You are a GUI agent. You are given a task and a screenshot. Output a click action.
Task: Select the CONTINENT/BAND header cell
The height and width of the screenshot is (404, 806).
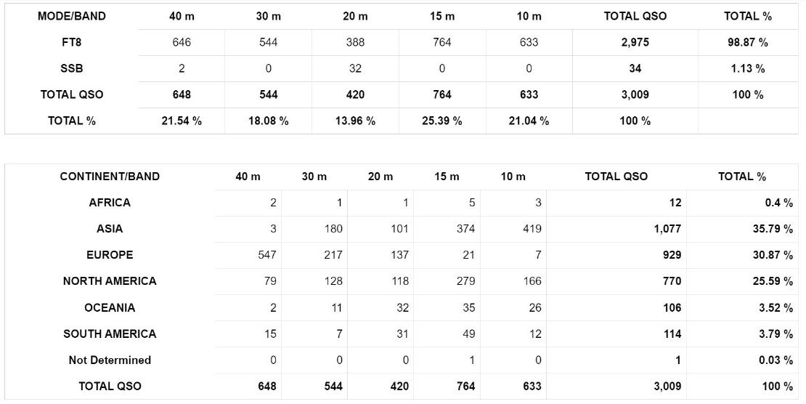click(x=110, y=177)
